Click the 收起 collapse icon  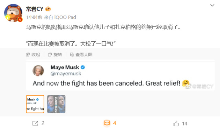pyautogui.click(x=28, y=55)
